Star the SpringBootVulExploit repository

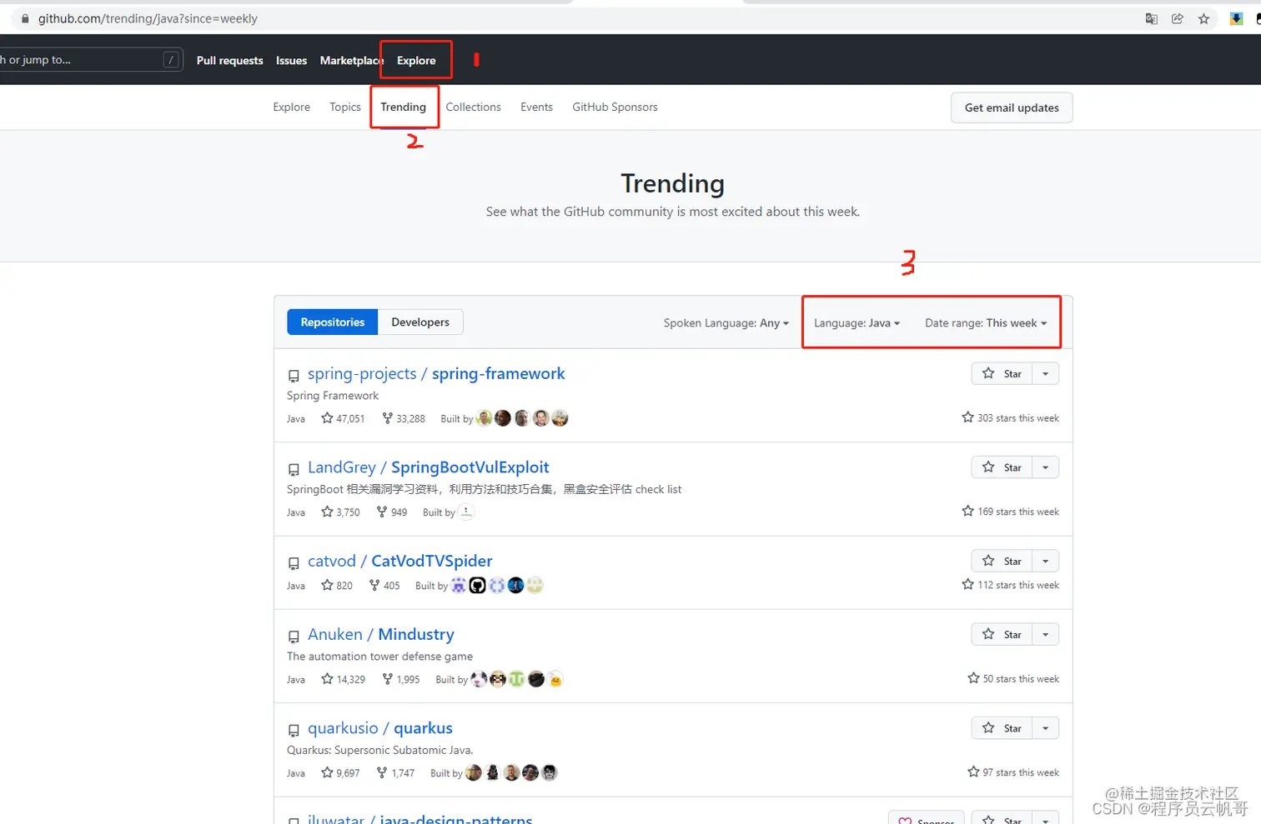[1002, 467]
